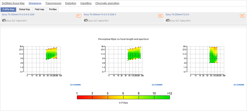Open Sony 70-400mm F4-5.6 G SSM II link

coord(100,15)
